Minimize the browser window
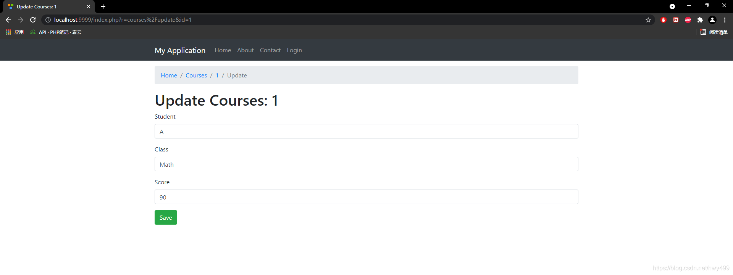The height and width of the screenshot is (275, 733). tap(689, 6)
